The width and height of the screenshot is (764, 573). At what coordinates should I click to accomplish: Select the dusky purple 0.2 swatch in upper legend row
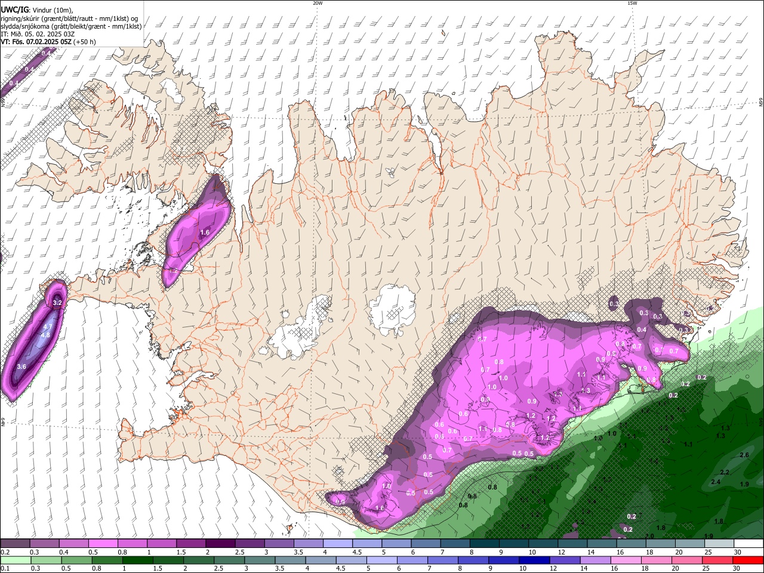(15, 544)
